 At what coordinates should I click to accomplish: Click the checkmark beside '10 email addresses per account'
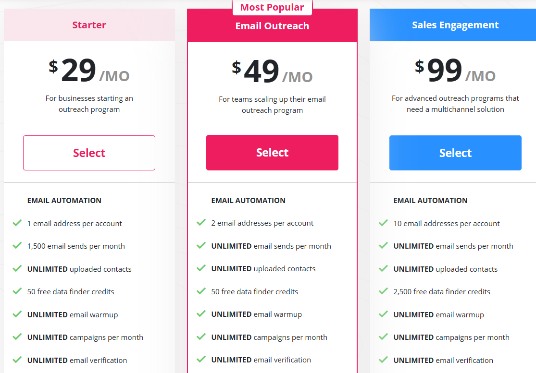pos(383,223)
